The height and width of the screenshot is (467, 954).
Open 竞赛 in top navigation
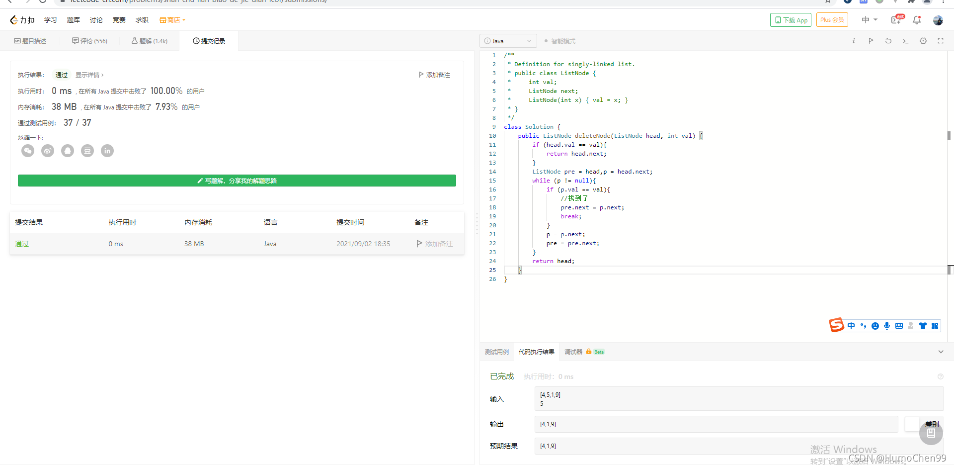[x=119, y=20]
